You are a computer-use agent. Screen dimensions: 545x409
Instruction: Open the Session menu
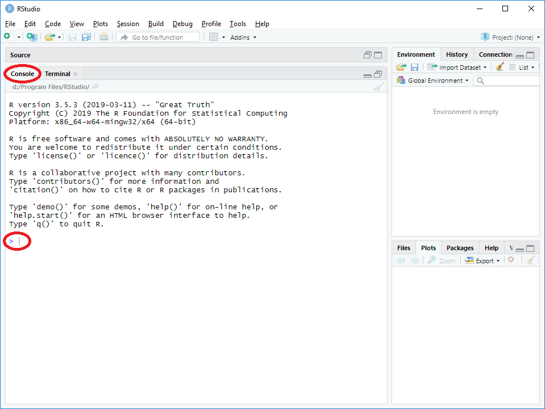128,24
